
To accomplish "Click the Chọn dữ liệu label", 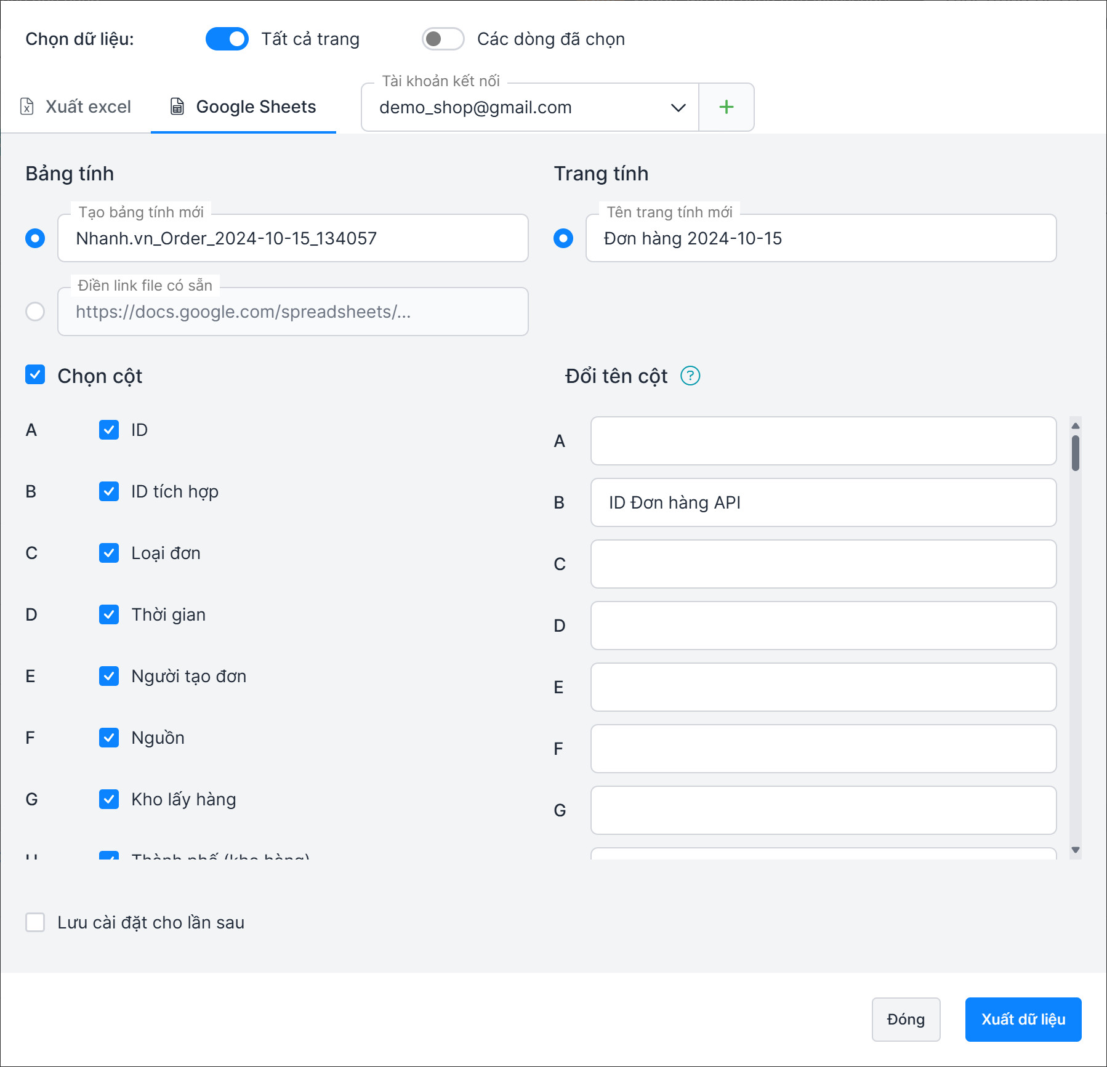I will coord(79,39).
